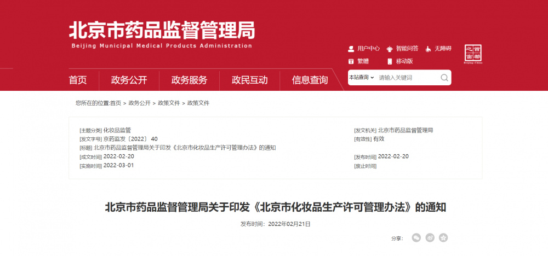
Task: Click the 移动版 phone icon
Action: point(390,61)
